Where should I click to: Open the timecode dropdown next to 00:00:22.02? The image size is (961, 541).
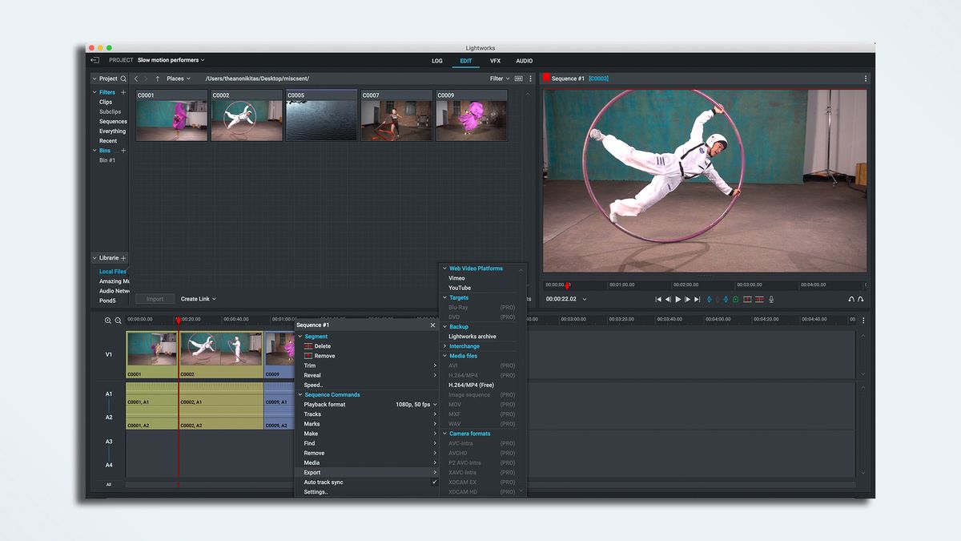[x=585, y=299]
